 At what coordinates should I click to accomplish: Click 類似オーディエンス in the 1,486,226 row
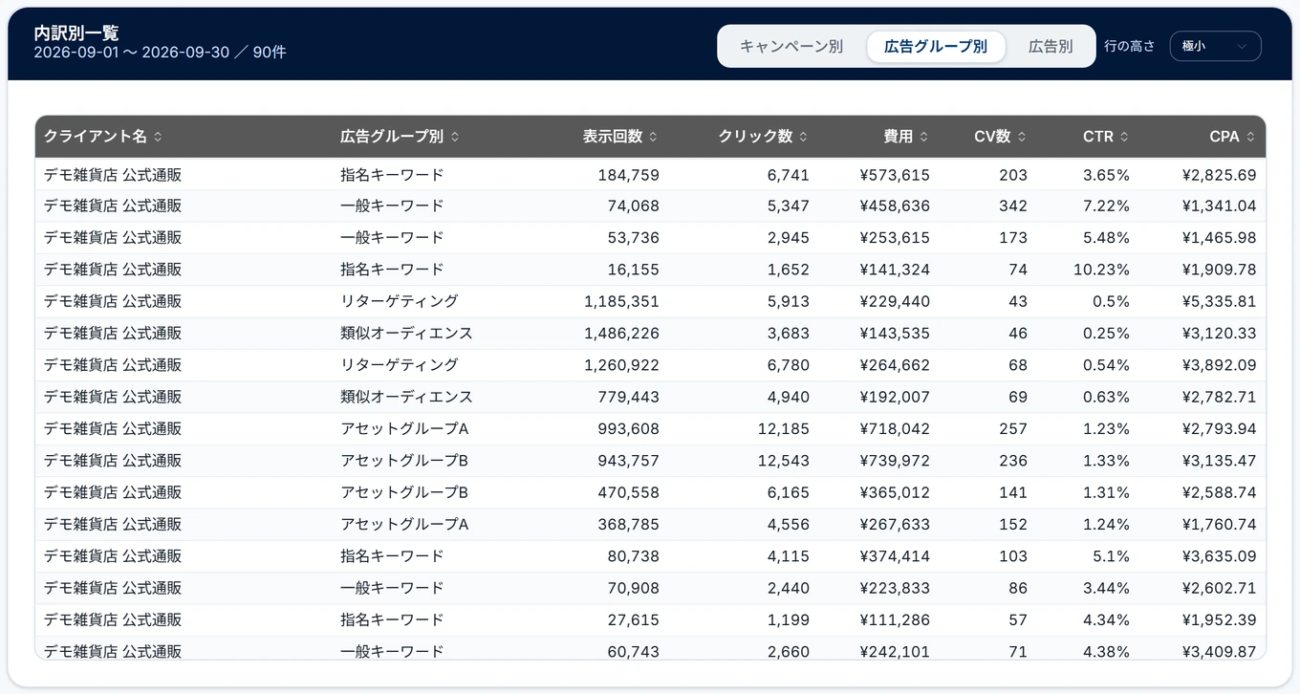click(406, 333)
